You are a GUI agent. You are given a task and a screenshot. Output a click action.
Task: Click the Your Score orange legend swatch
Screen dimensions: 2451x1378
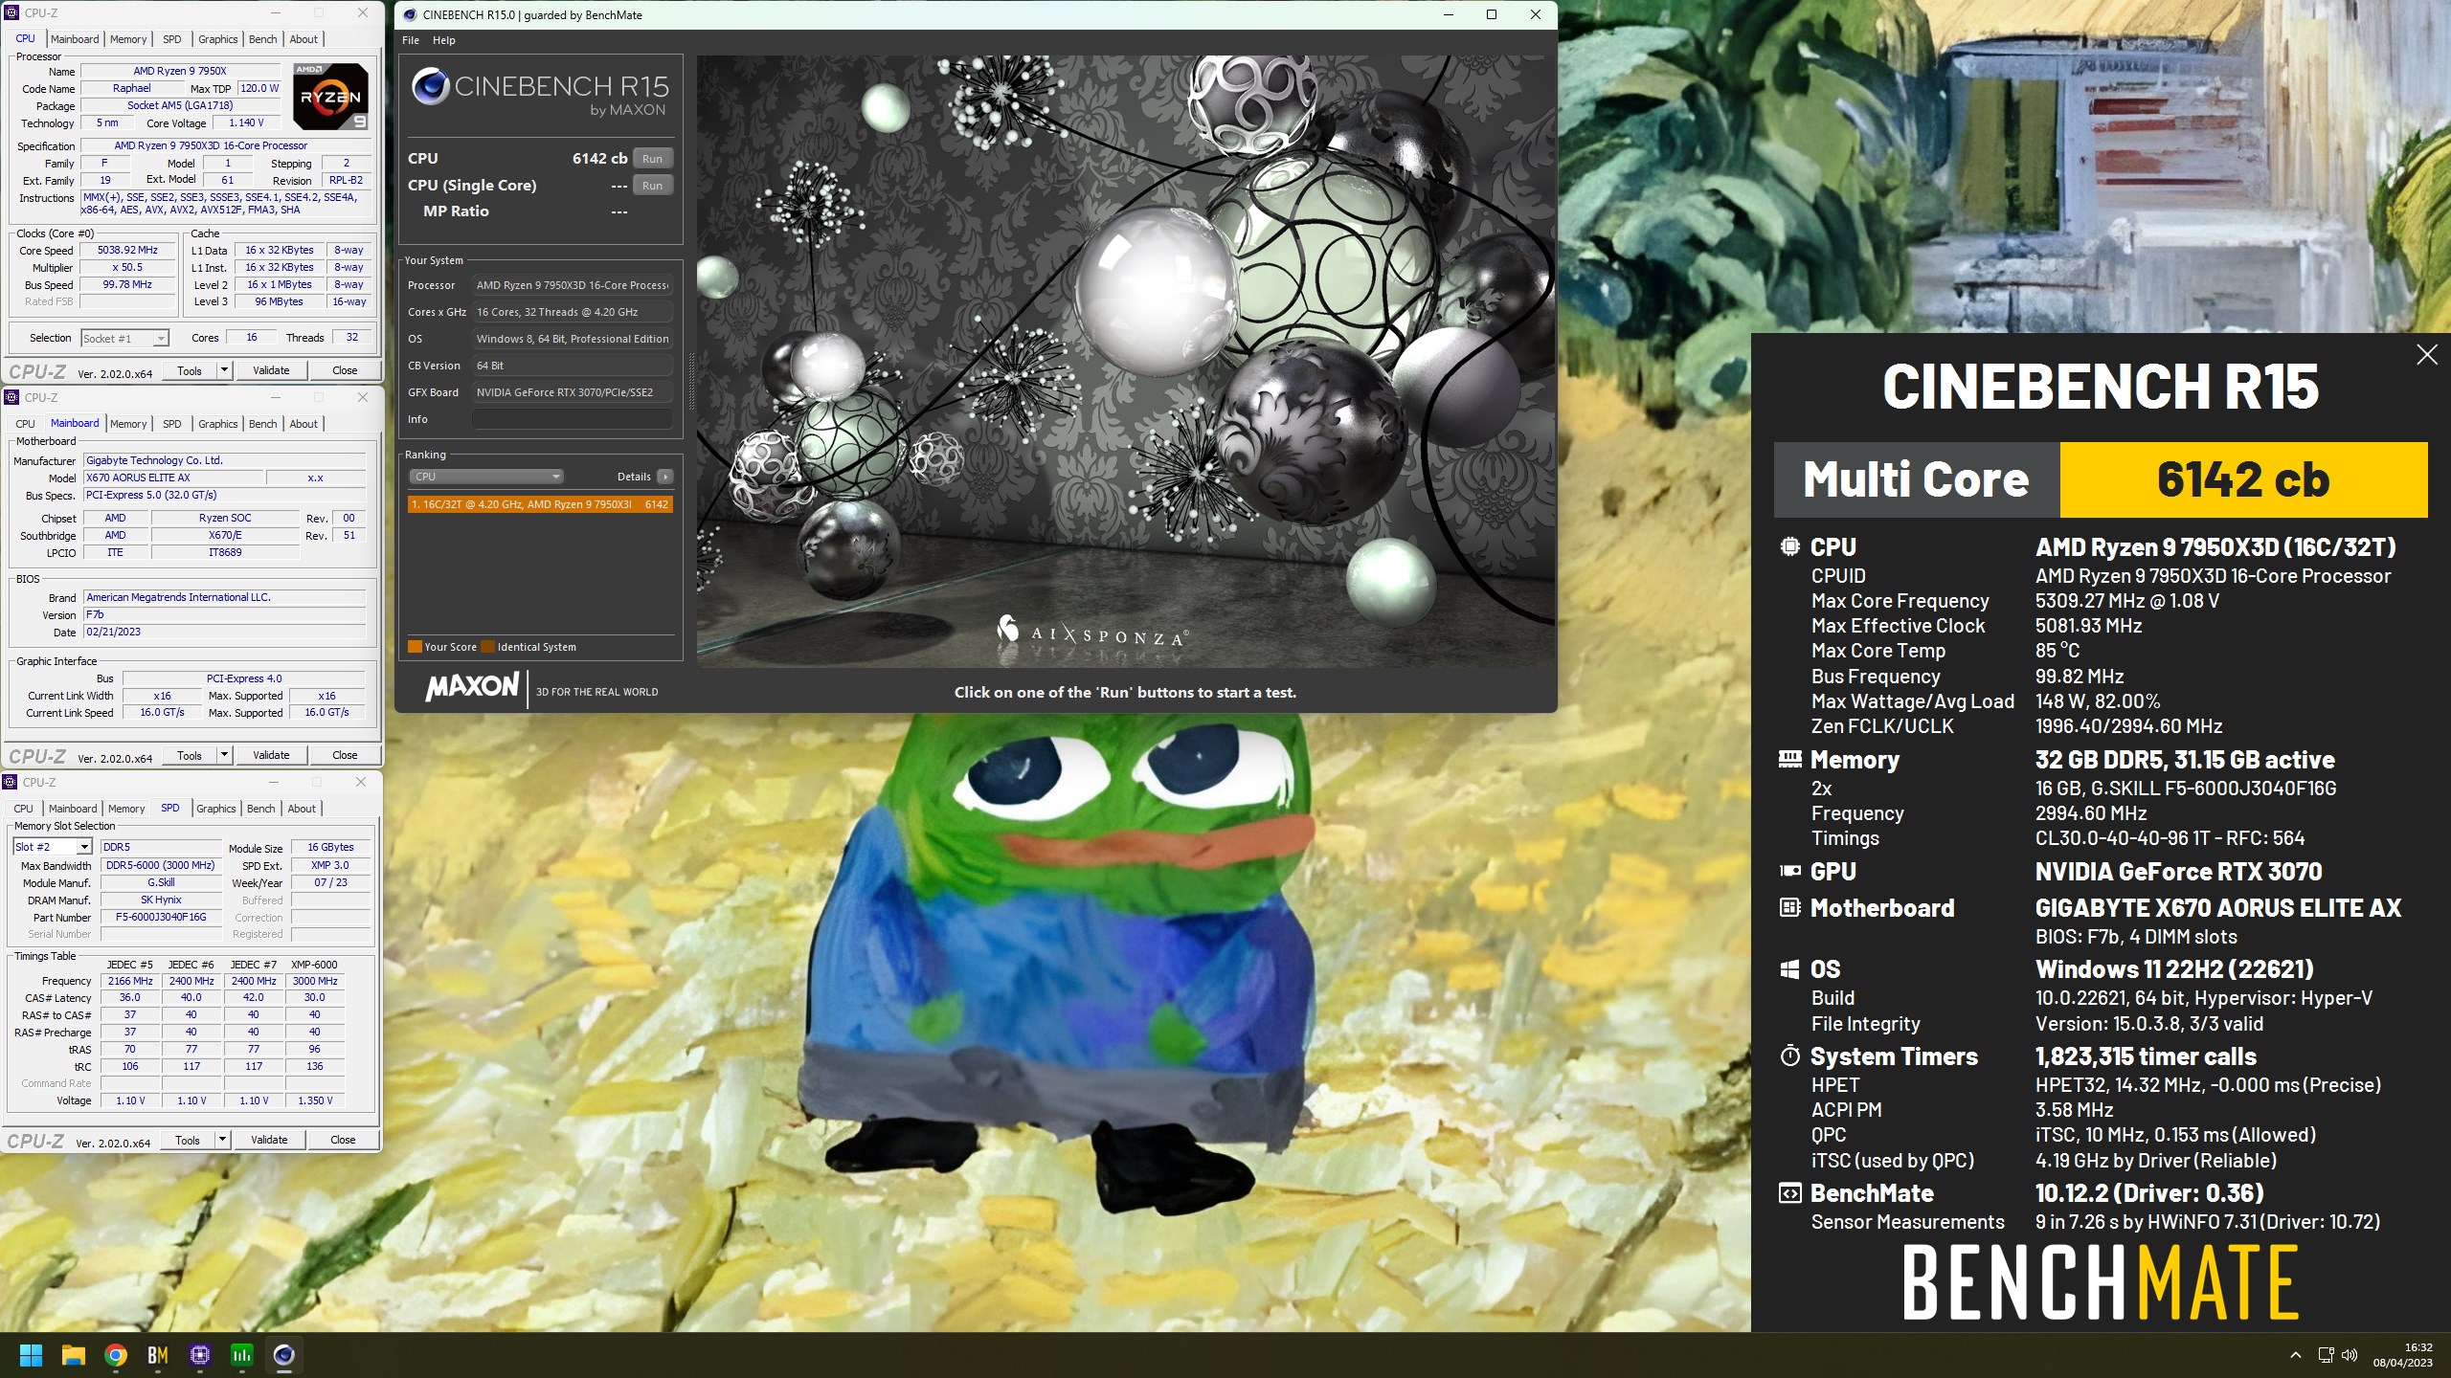[x=415, y=647]
